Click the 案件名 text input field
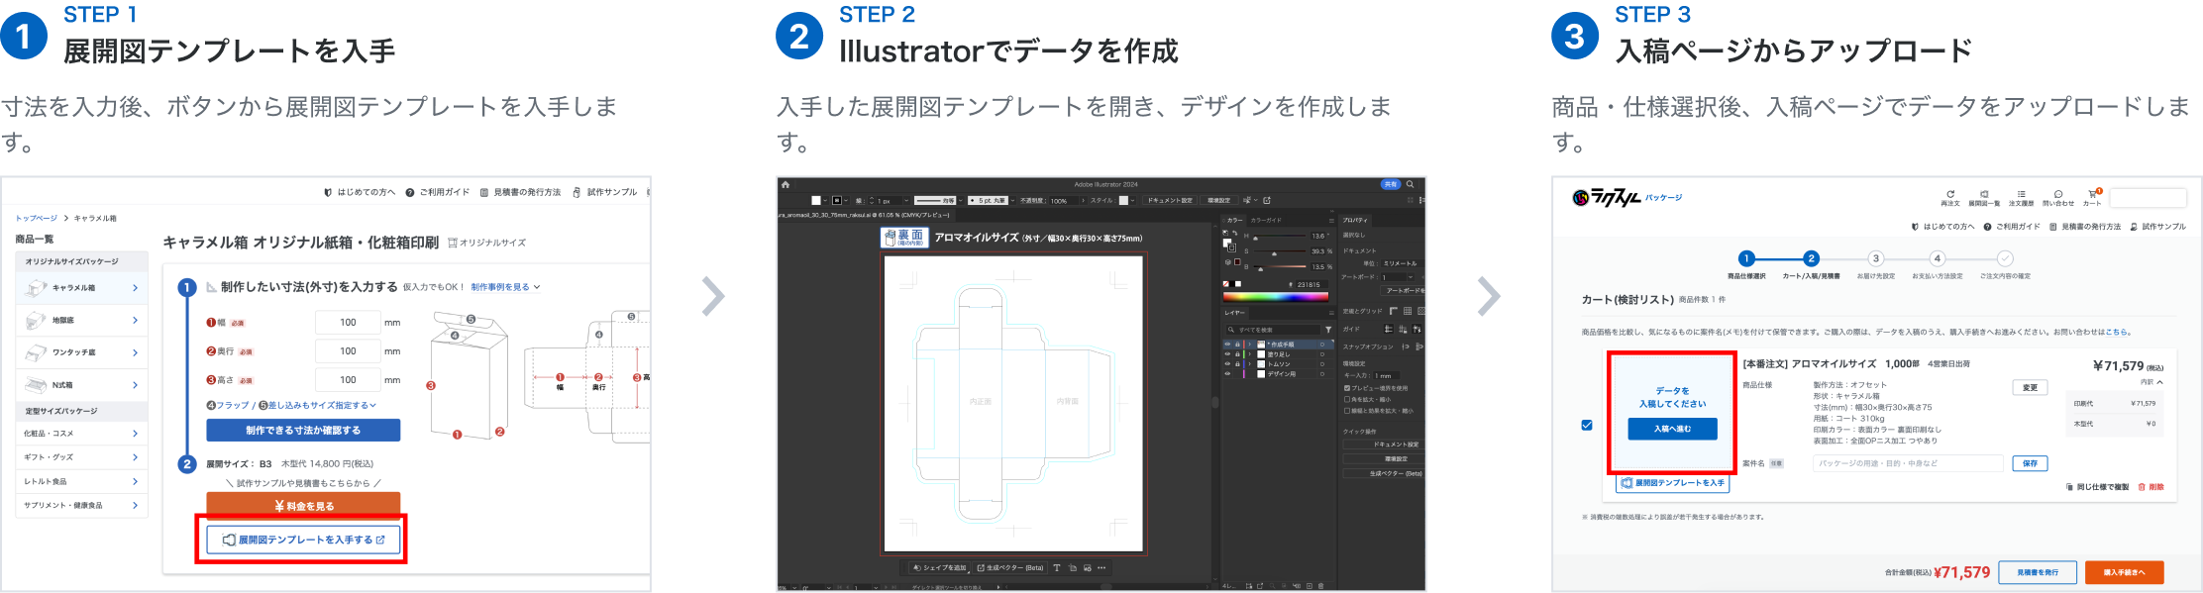Image resolution: width=2203 pixels, height=593 pixels. pos(1908,463)
